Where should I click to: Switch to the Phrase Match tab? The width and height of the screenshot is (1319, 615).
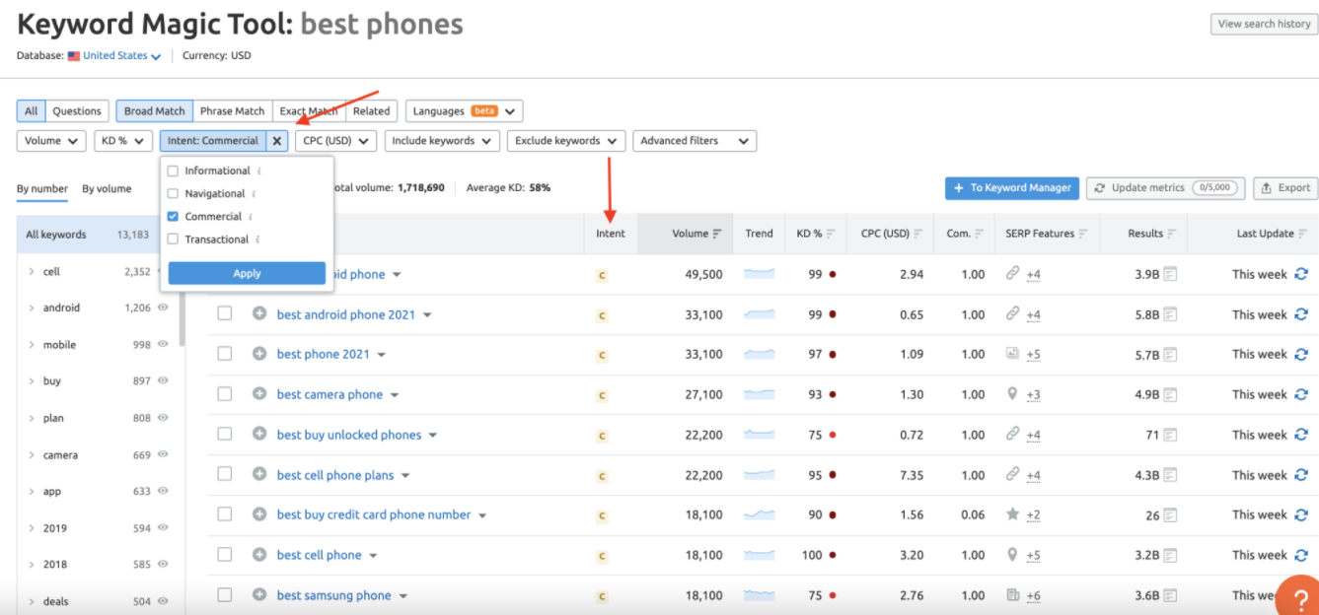coord(233,111)
